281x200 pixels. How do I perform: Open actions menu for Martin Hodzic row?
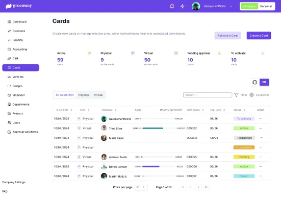pyautogui.click(x=261, y=176)
